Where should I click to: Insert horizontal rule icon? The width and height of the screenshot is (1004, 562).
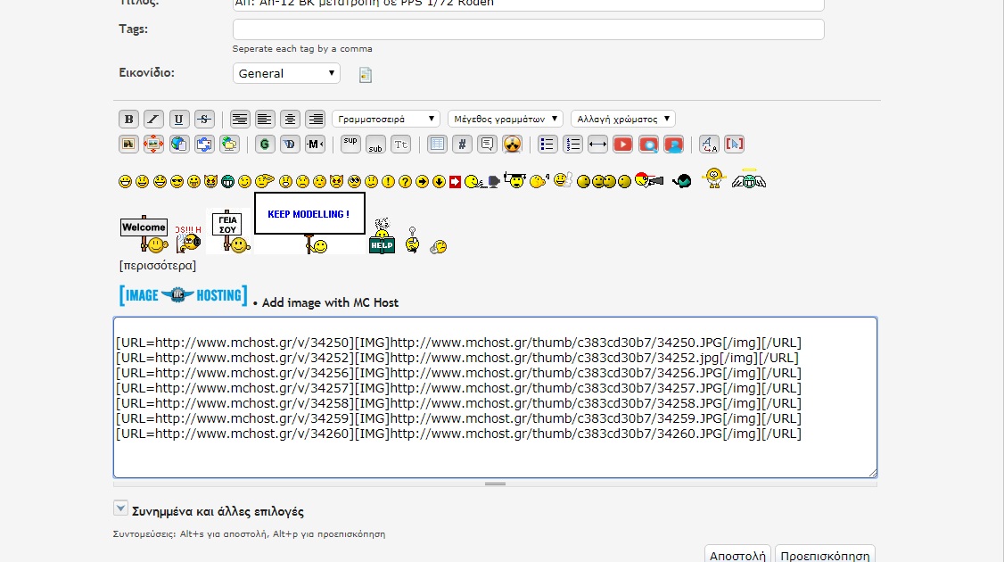click(597, 145)
